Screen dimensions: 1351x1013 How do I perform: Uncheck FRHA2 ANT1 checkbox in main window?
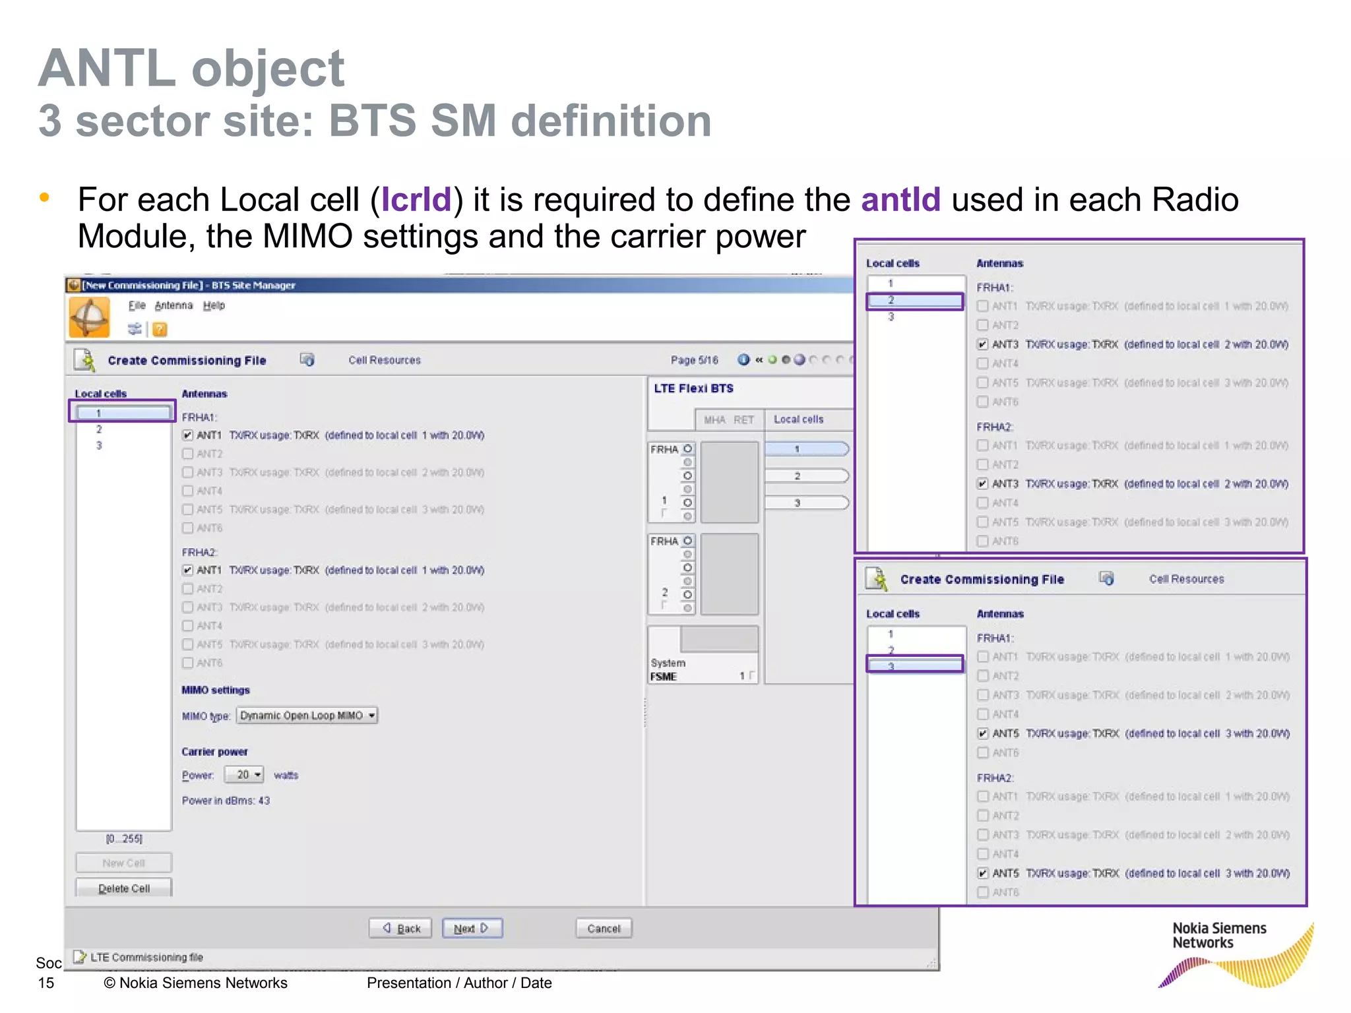coord(188,570)
